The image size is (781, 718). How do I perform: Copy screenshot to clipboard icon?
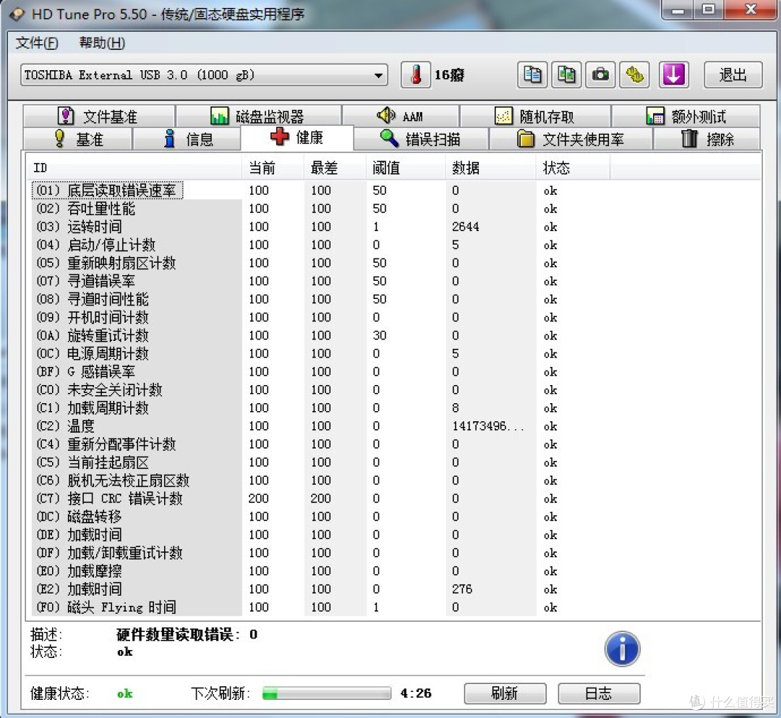[566, 75]
